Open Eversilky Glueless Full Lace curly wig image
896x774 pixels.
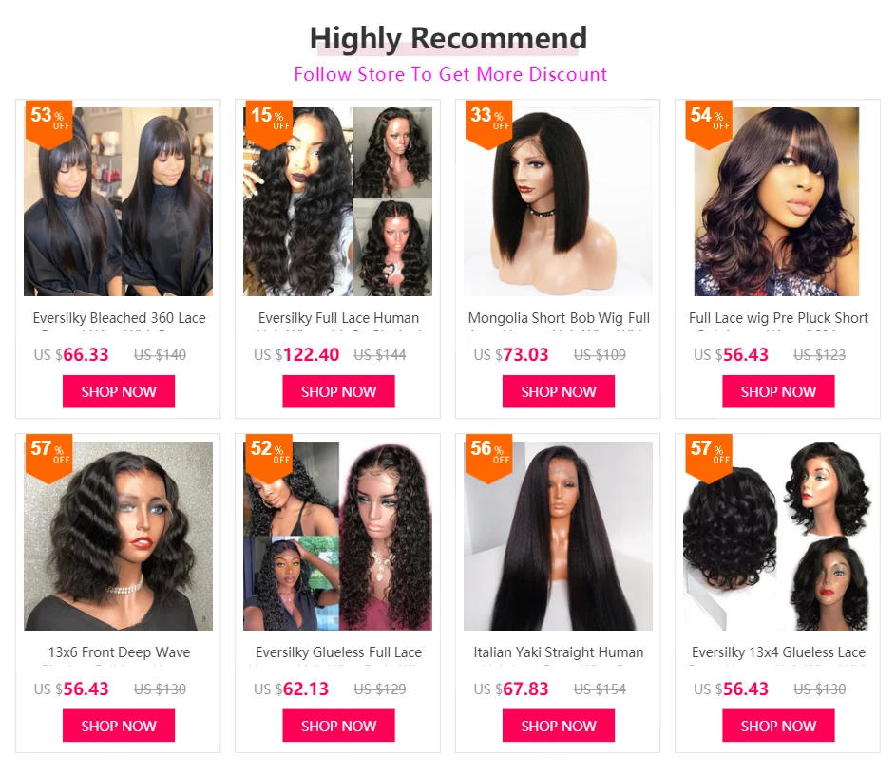(x=337, y=536)
